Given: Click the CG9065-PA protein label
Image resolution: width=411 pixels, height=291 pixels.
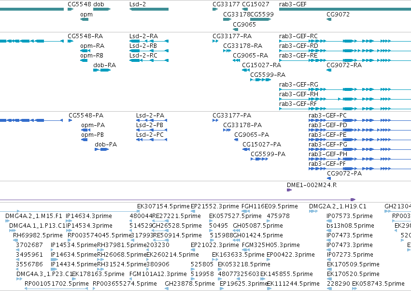Looking at the screenshot, I should [x=252, y=135].
